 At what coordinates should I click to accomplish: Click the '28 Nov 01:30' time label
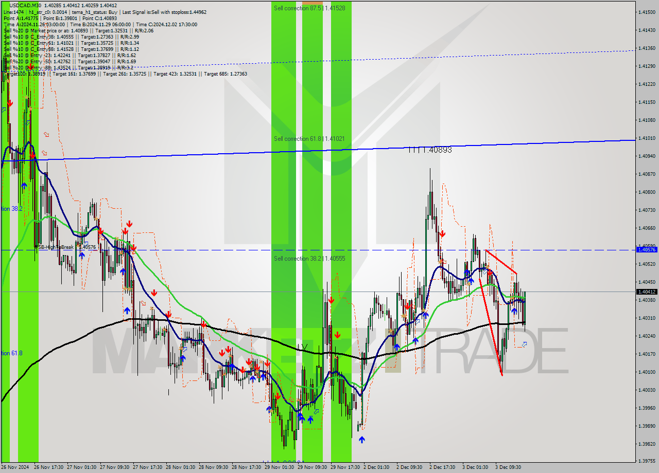click(180, 467)
